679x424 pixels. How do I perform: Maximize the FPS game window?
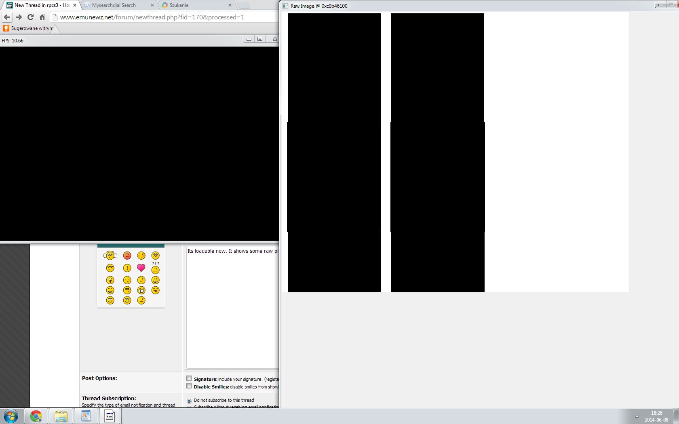(x=260, y=39)
